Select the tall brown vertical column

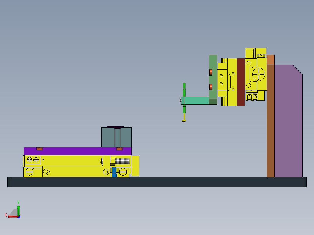tap(271, 121)
